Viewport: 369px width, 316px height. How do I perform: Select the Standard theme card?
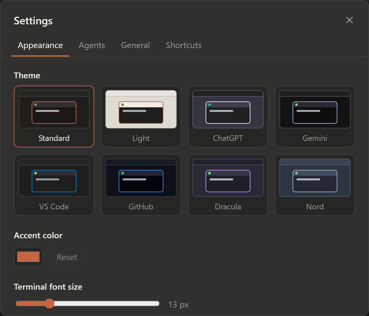54,117
